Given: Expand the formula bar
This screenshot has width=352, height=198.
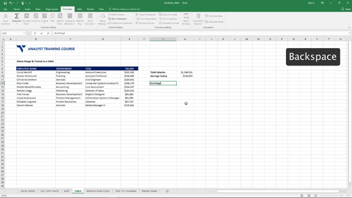Looking at the screenshot, I should pyautogui.click(x=350, y=33).
